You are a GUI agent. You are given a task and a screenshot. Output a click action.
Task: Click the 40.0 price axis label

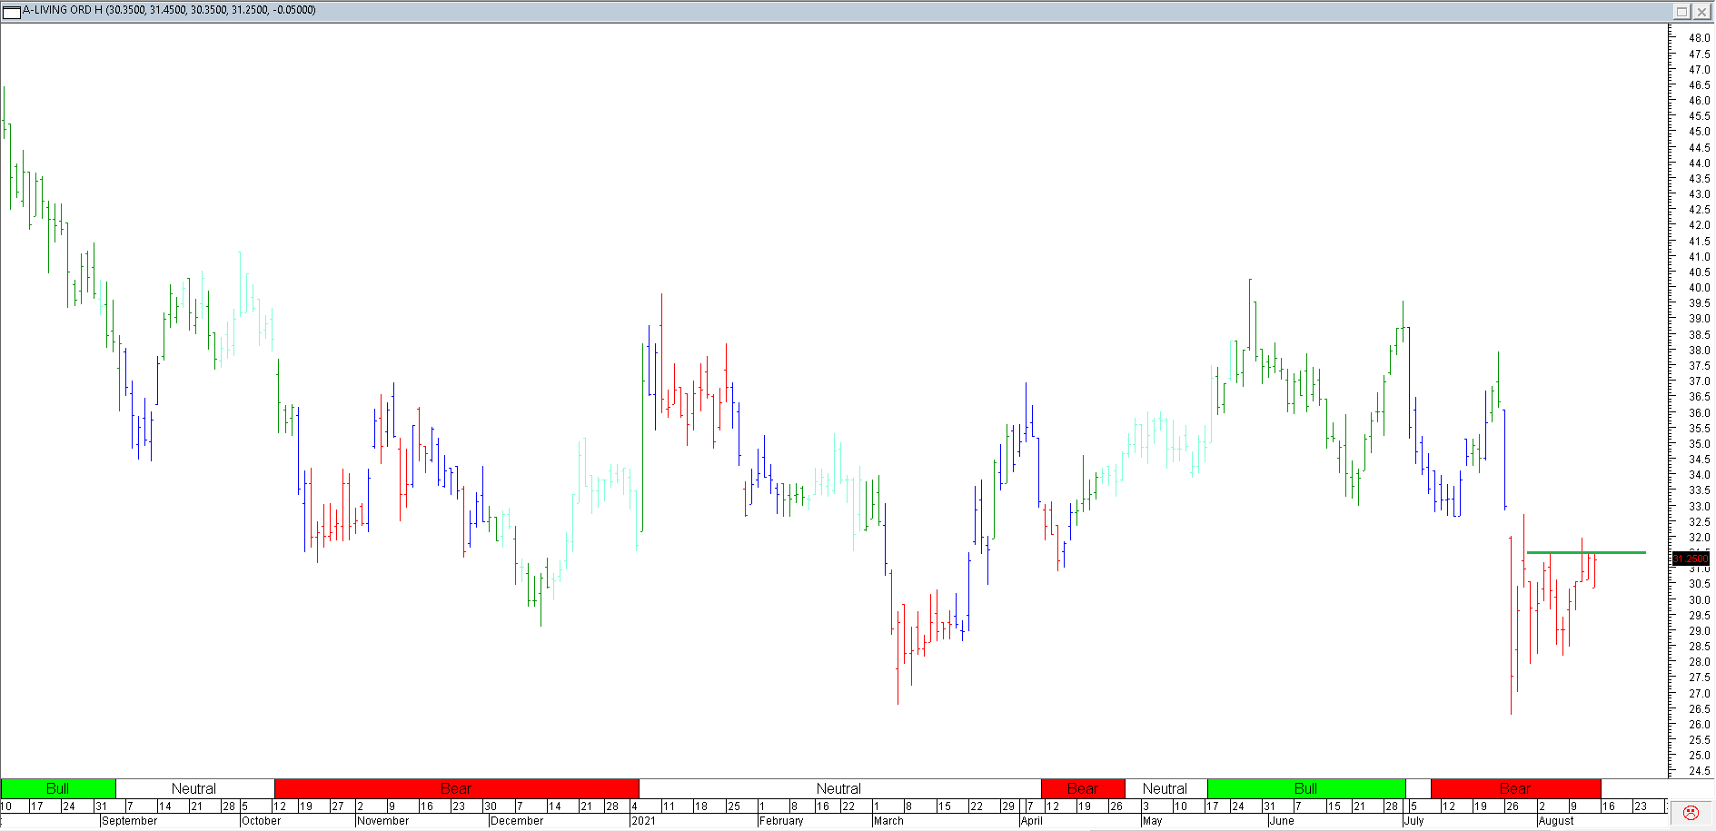click(1699, 288)
